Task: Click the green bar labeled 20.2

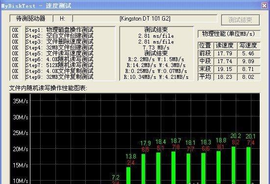Action: pos(234,165)
